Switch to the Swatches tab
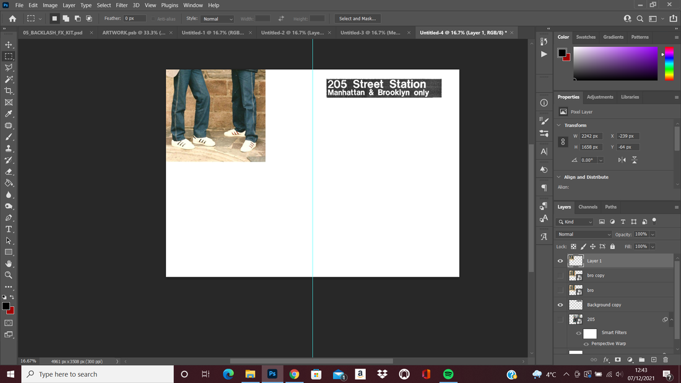This screenshot has height=383, width=681. click(x=586, y=37)
